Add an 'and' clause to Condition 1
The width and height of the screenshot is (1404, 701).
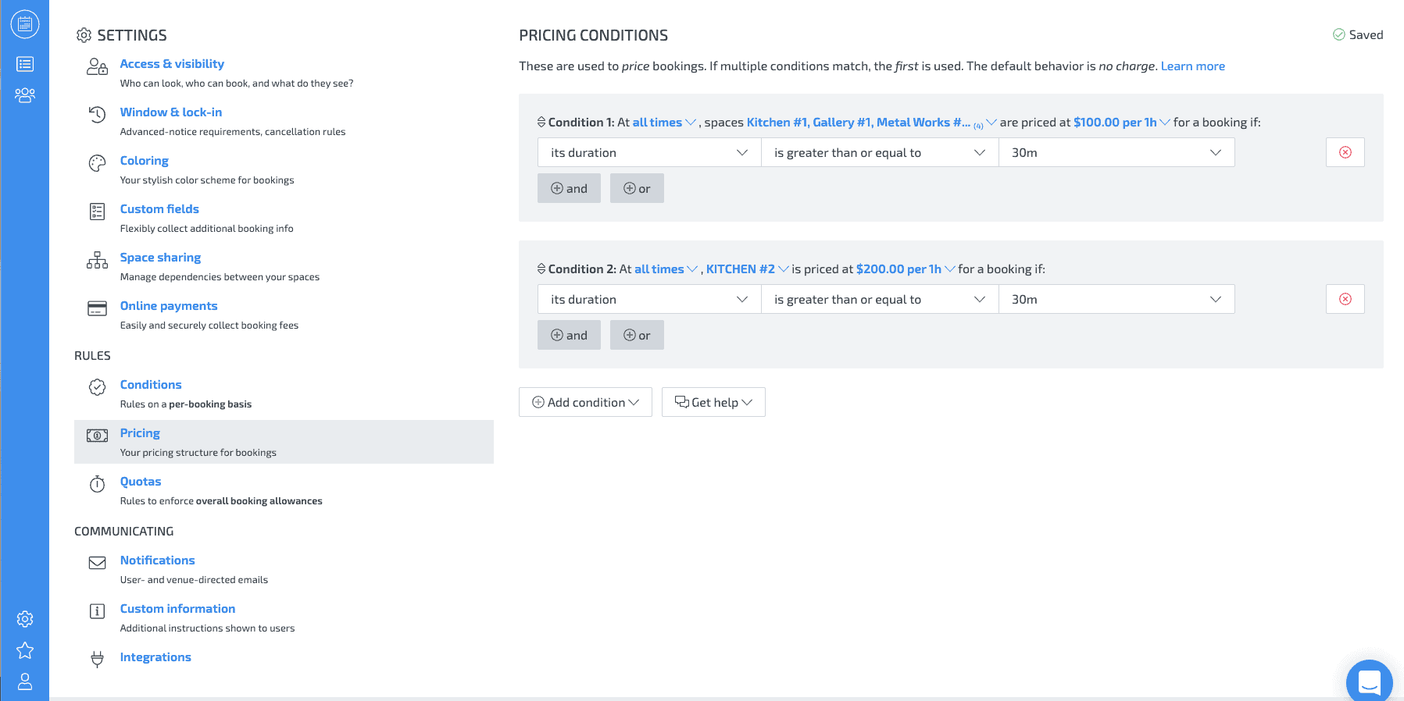[x=569, y=188]
